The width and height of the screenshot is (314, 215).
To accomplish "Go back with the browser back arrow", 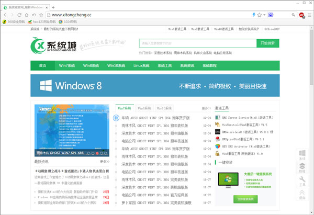I will pyautogui.click(x=5, y=15).
